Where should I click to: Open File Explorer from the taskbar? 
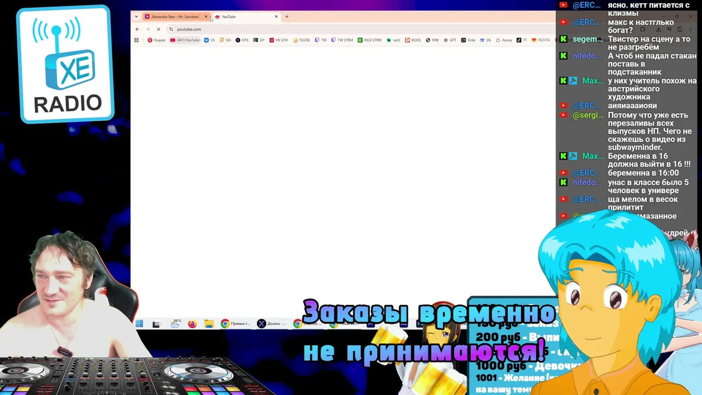(209, 324)
